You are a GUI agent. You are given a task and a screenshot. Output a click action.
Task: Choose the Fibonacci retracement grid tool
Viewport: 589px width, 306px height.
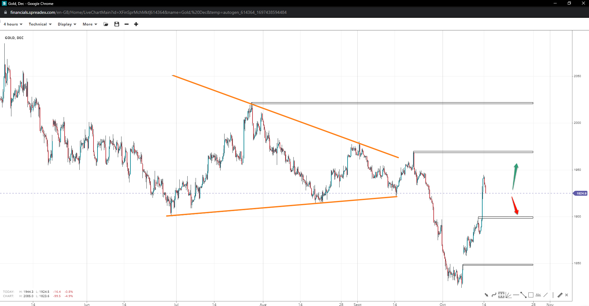point(501,295)
